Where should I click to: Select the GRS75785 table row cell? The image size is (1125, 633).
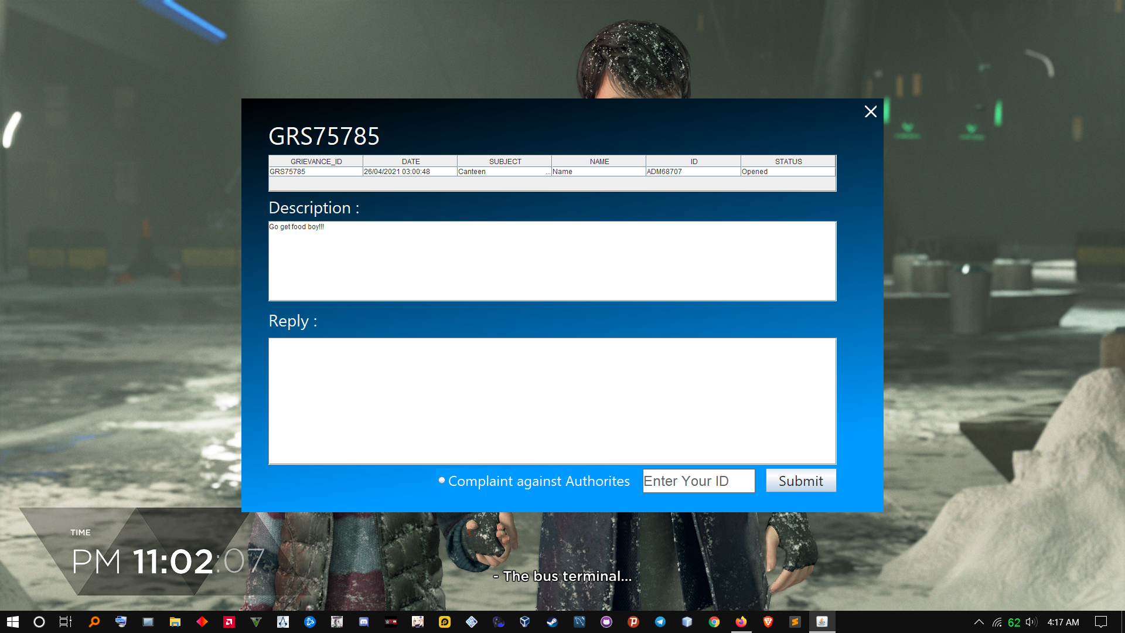click(x=315, y=172)
